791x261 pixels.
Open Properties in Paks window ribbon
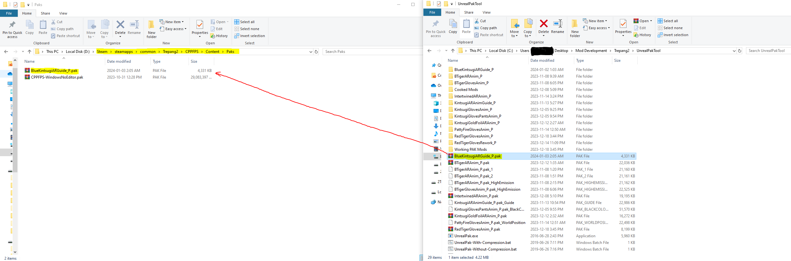click(x=200, y=29)
